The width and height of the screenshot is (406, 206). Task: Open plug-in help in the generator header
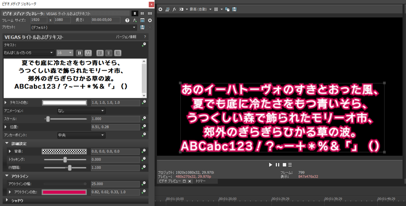coord(127,20)
